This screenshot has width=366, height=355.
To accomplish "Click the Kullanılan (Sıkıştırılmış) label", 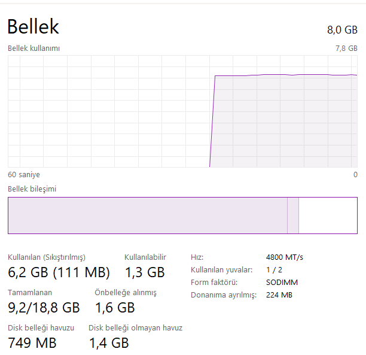I will [x=47, y=257].
